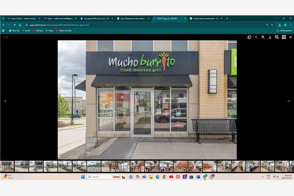Open Google Chrome from the taskbar
This screenshot has width=294, height=196.
[x=165, y=177]
